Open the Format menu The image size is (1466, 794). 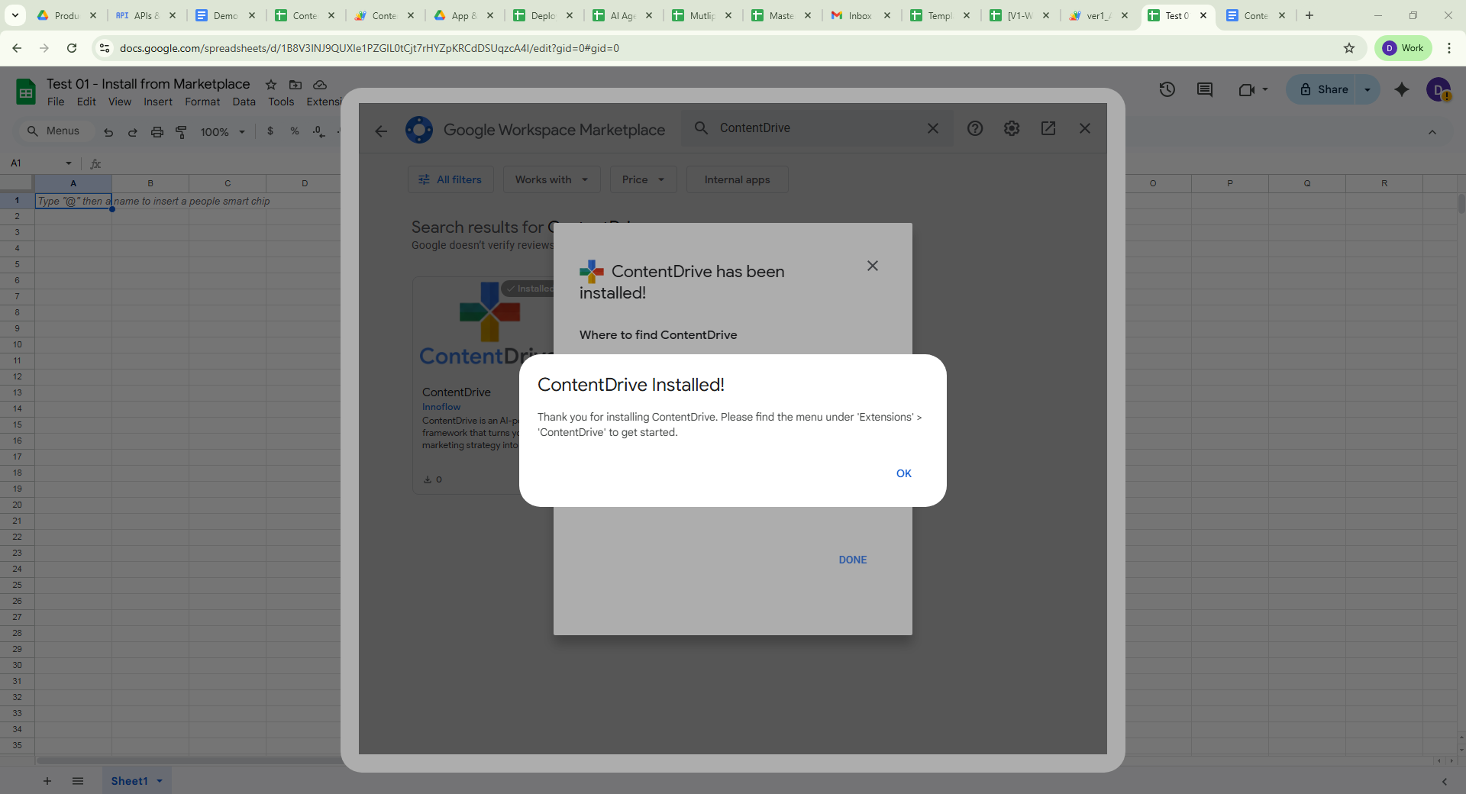coord(202,102)
